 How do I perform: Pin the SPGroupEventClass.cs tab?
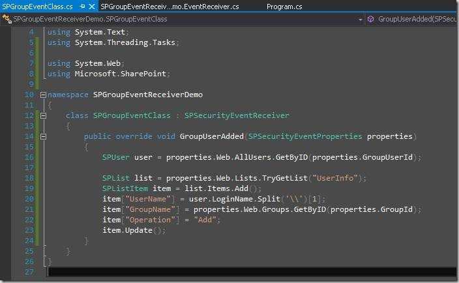click(82, 7)
